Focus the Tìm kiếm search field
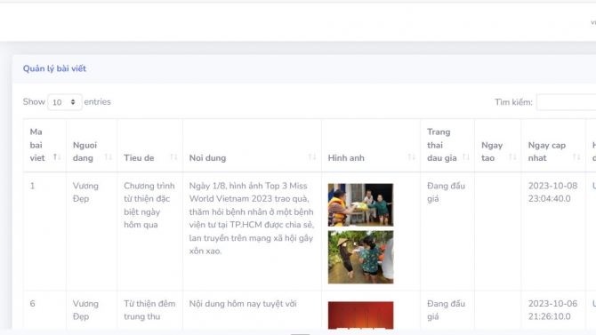 (x=566, y=102)
